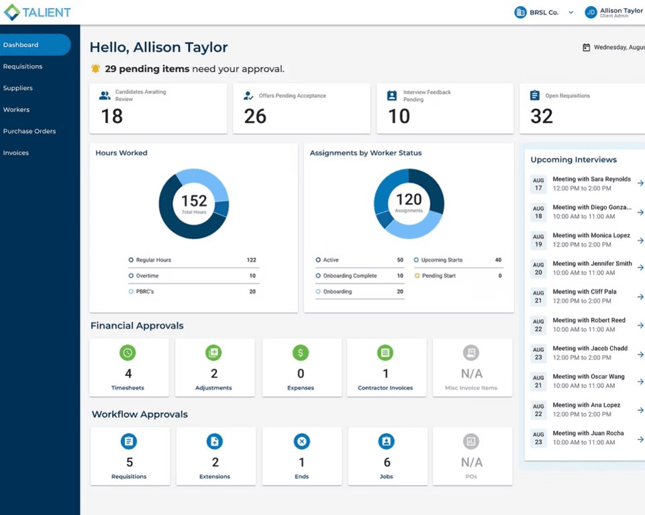Open Monica Lopez meeting arrow
Screen dimensions: 645x515
point(640,240)
